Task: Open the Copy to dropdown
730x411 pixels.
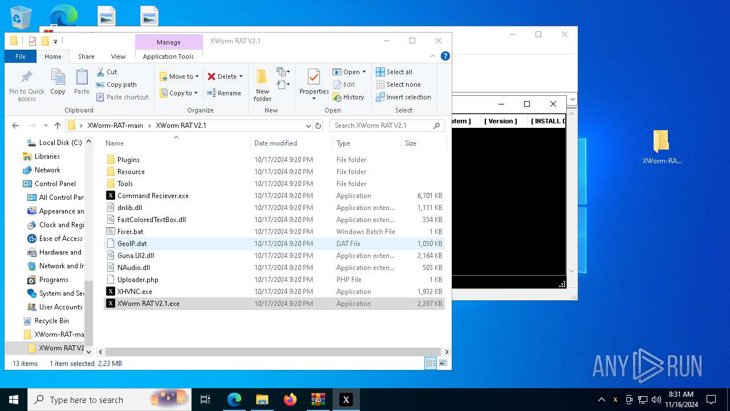Action: click(x=179, y=93)
